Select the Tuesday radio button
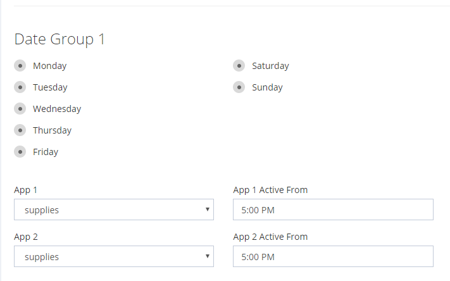Viewport: 450px width, 281px height. coord(20,87)
